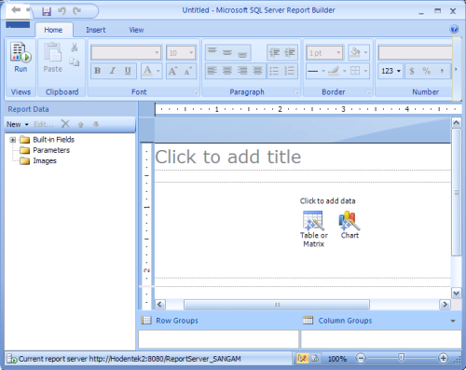Zoom in with the plus button
This screenshot has width=466, height=370.
(443, 359)
